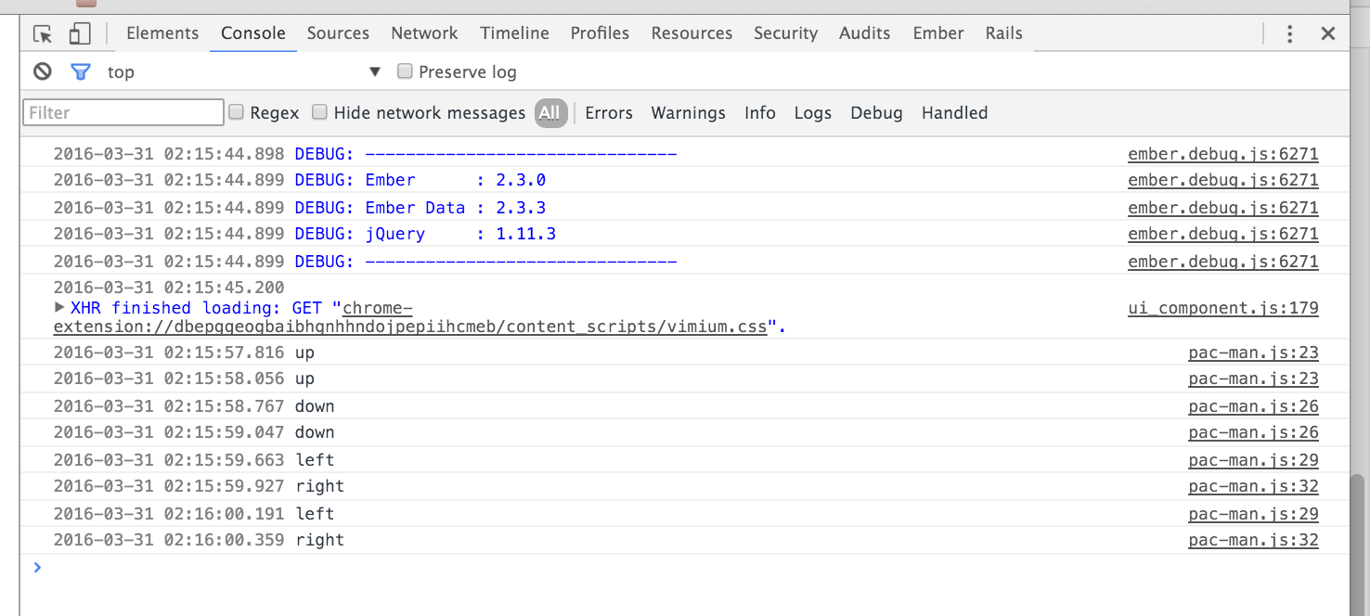This screenshot has width=1370, height=616.
Task: Open the top execution context dropdown
Action: pos(375,71)
